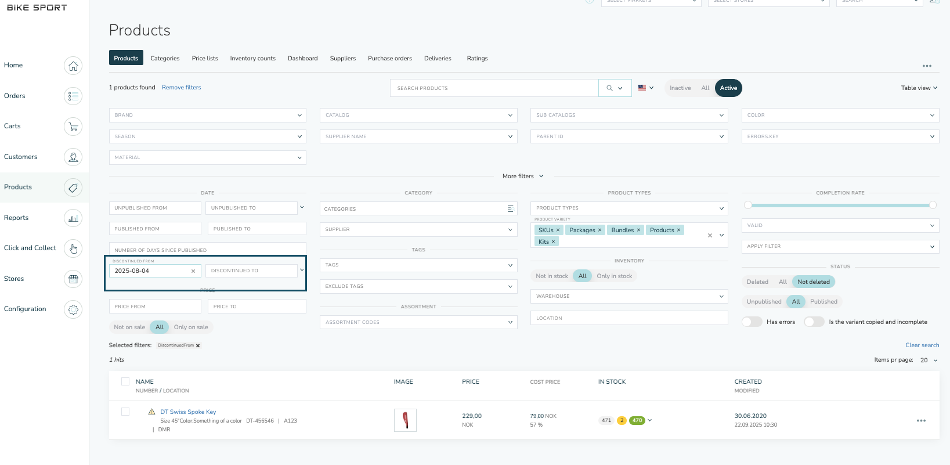This screenshot has height=465, width=950.
Task: Open Customers using the person icon
Action: coord(73,157)
